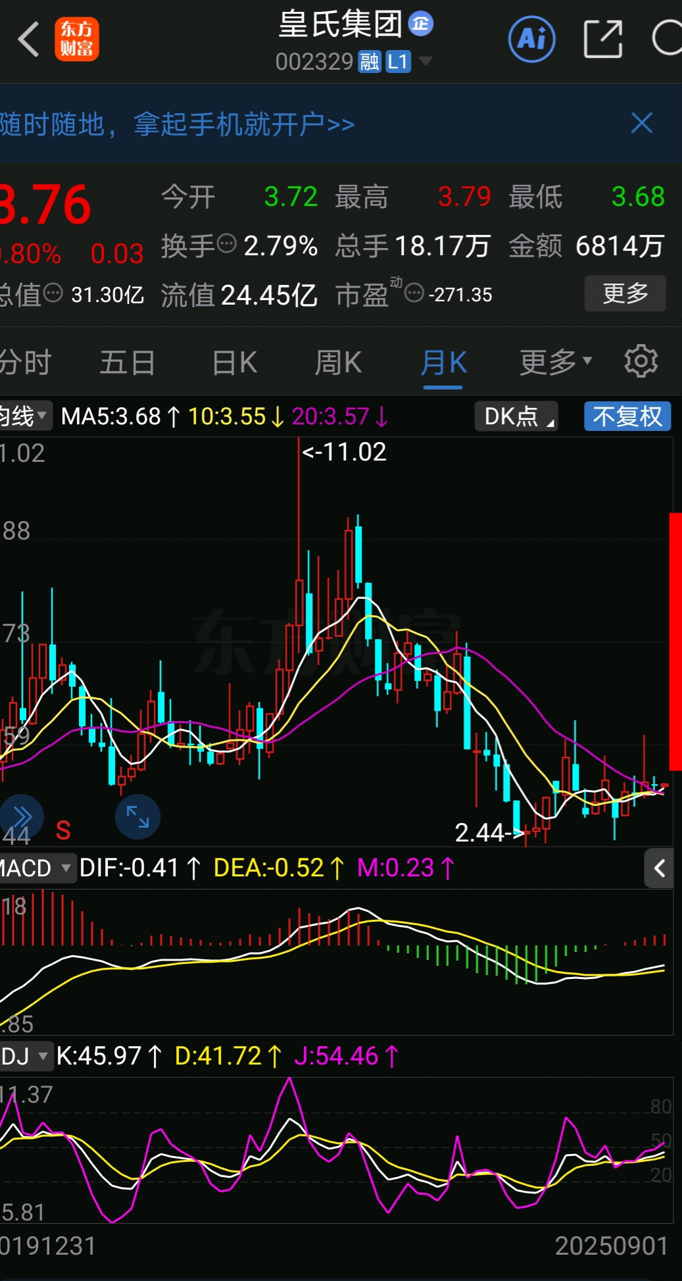Tap the info icon beside 市盈
The height and width of the screenshot is (1281, 682).
pyautogui.click(x=414, y=293)
